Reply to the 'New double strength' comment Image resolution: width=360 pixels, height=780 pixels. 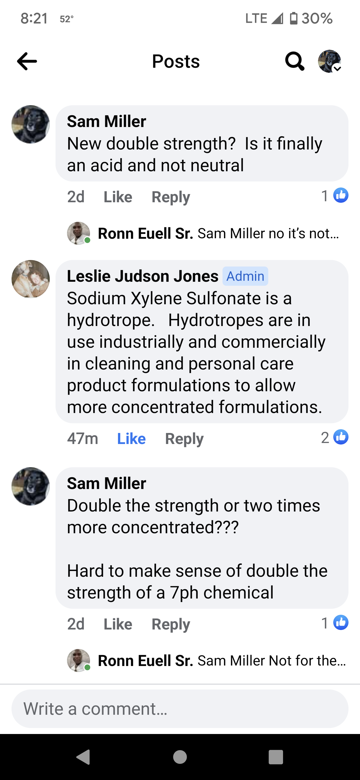coord(171,197)
